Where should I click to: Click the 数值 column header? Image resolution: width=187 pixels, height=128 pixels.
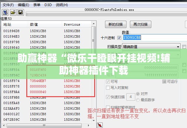coord(45,24)
